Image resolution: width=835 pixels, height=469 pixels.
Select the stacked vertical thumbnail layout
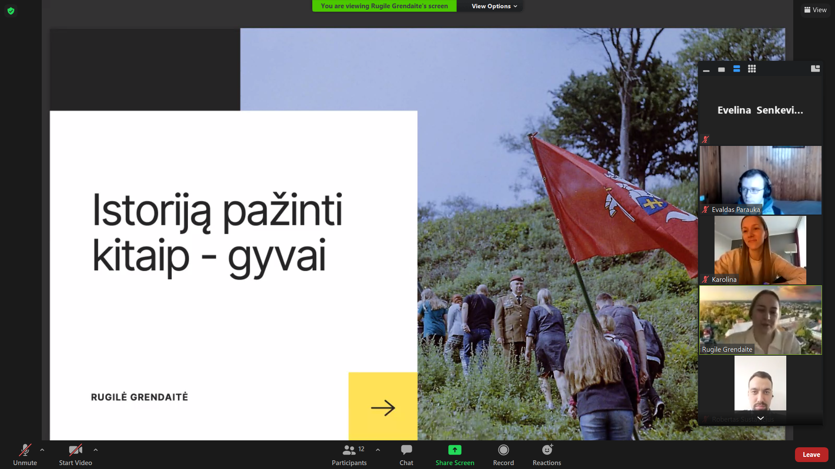coord(736,69)
